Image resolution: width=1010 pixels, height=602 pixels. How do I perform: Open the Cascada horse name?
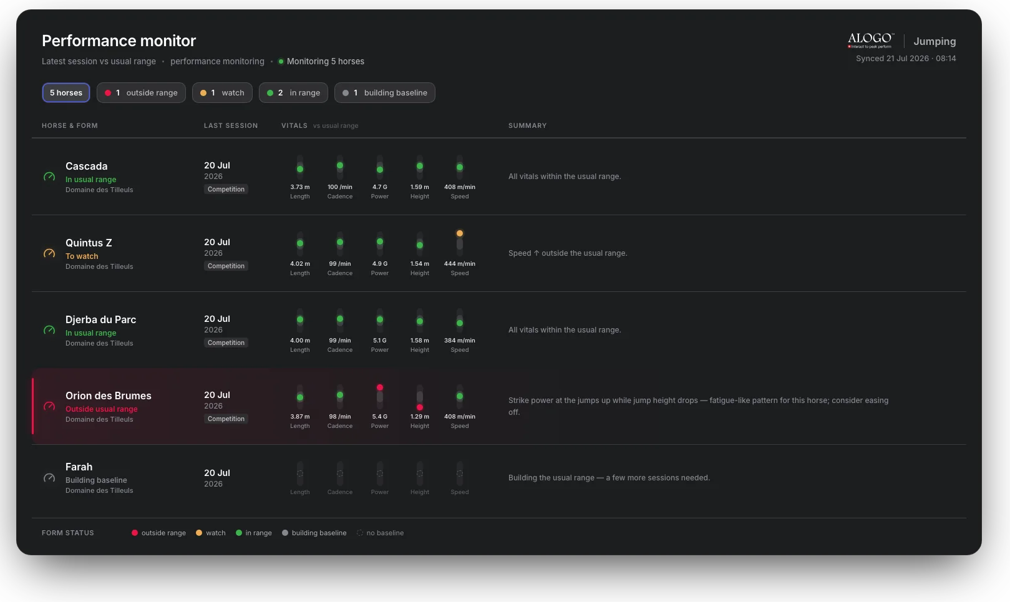click(87, 167)
